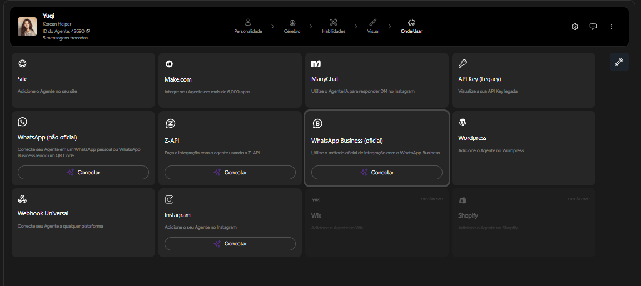Screen dimensions: 641x286
Task: Click the Site globe icon
Action: [22, 64]
